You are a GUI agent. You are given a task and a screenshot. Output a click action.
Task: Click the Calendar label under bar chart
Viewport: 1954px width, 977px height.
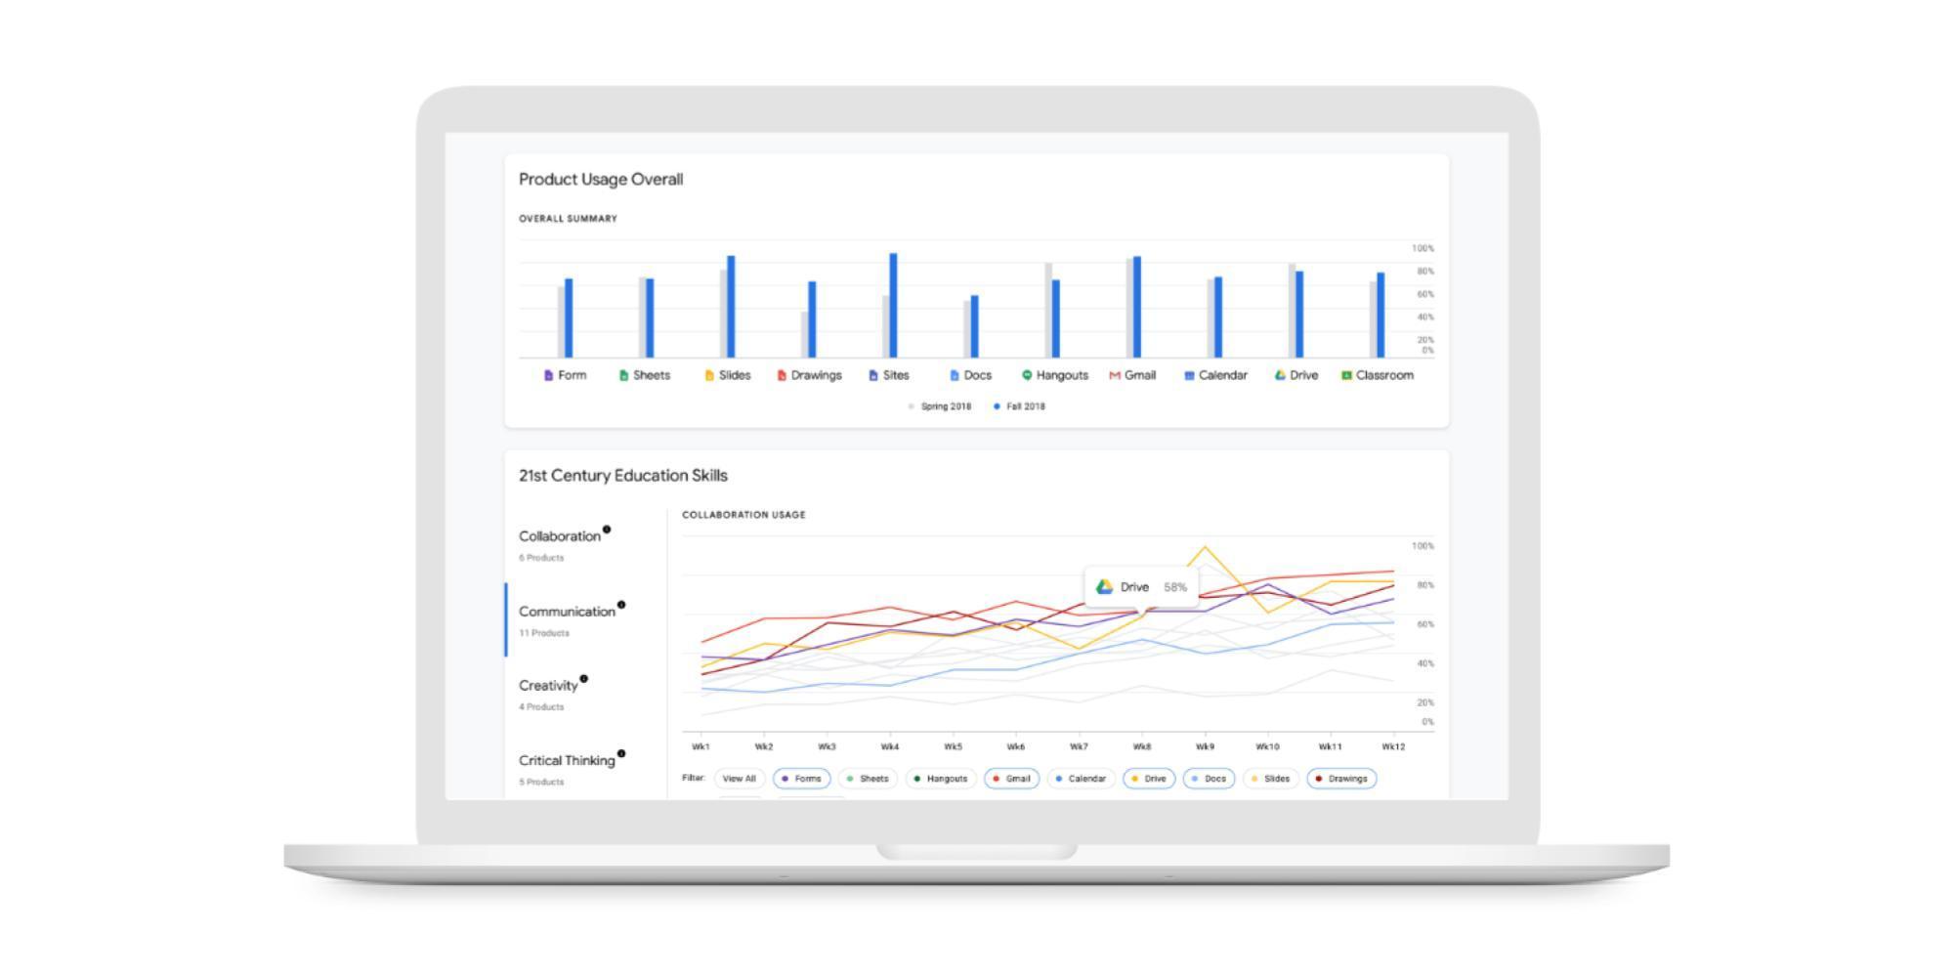[x=1223, y=375]
